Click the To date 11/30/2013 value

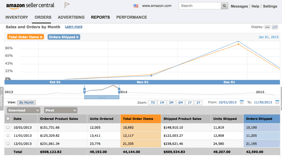click(x=263, y=102)
